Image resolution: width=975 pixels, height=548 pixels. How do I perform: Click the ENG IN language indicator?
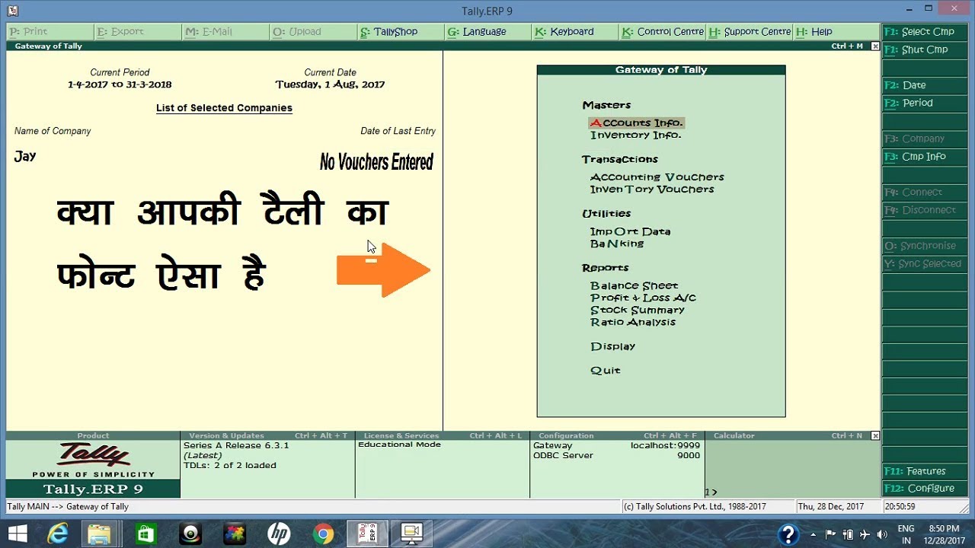click(x=906, y=534)
